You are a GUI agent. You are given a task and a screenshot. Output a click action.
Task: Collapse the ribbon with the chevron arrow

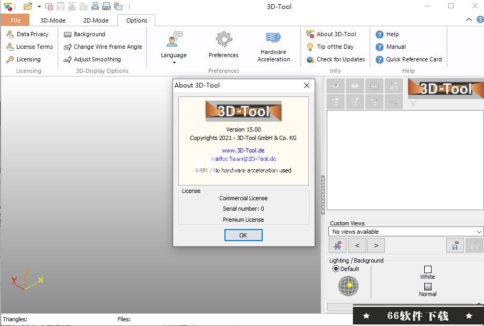click(x=469, y=20)
